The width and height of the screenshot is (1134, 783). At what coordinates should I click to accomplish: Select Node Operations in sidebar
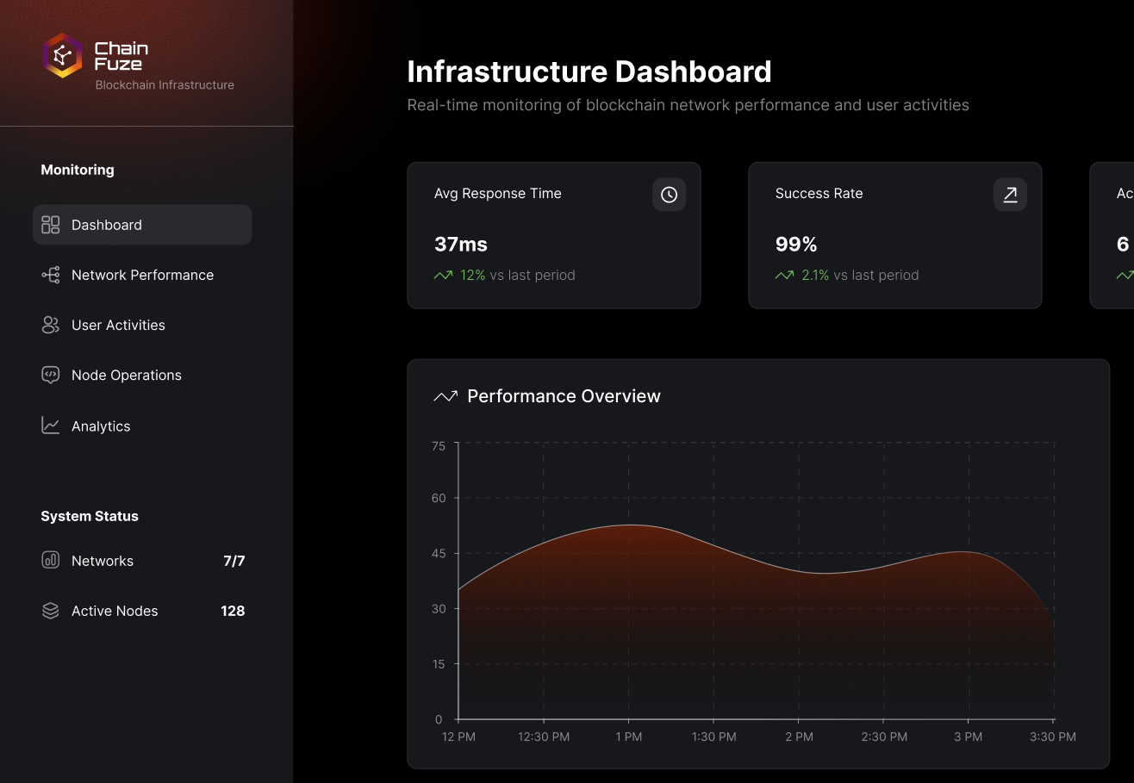click(x=127, y=375)
